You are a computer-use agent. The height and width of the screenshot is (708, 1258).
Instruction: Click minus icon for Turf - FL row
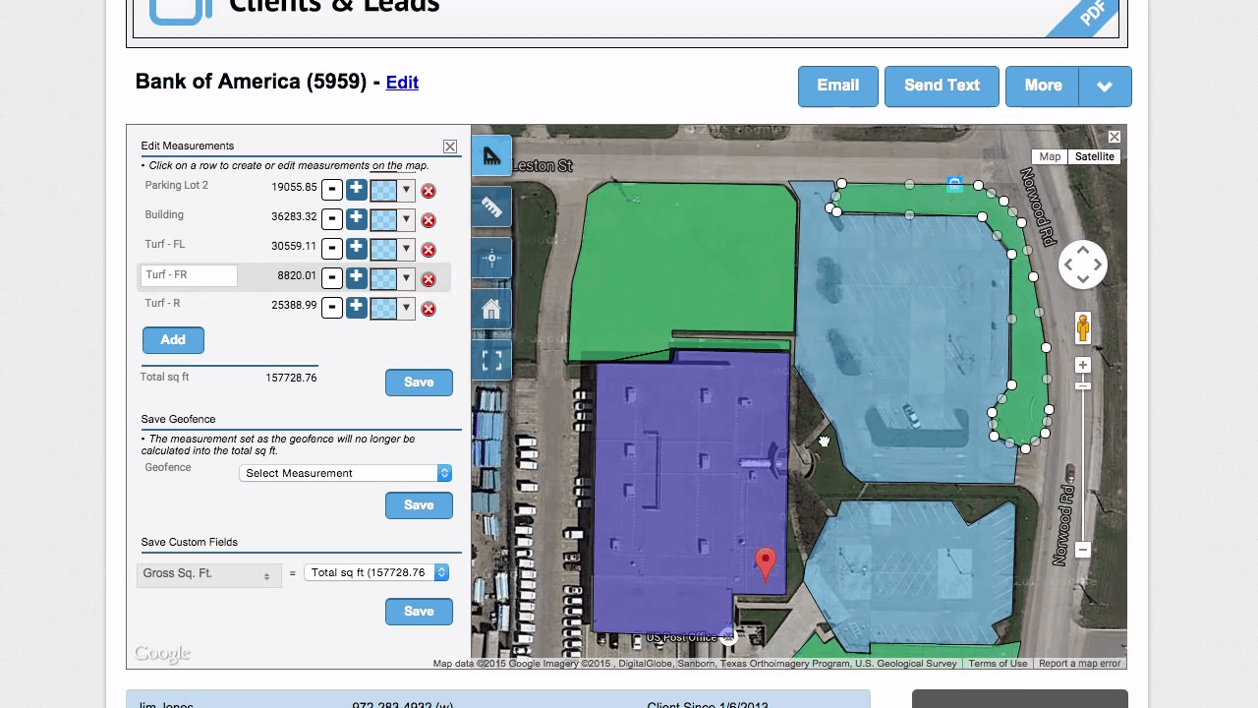pos(332,249)
